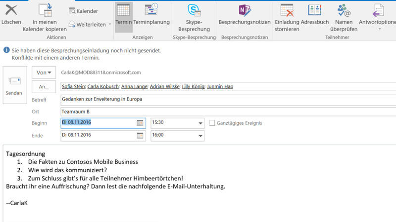Click the An... recipients button
The height and width of the screenshot is (222, 396).
click(44, 87)
